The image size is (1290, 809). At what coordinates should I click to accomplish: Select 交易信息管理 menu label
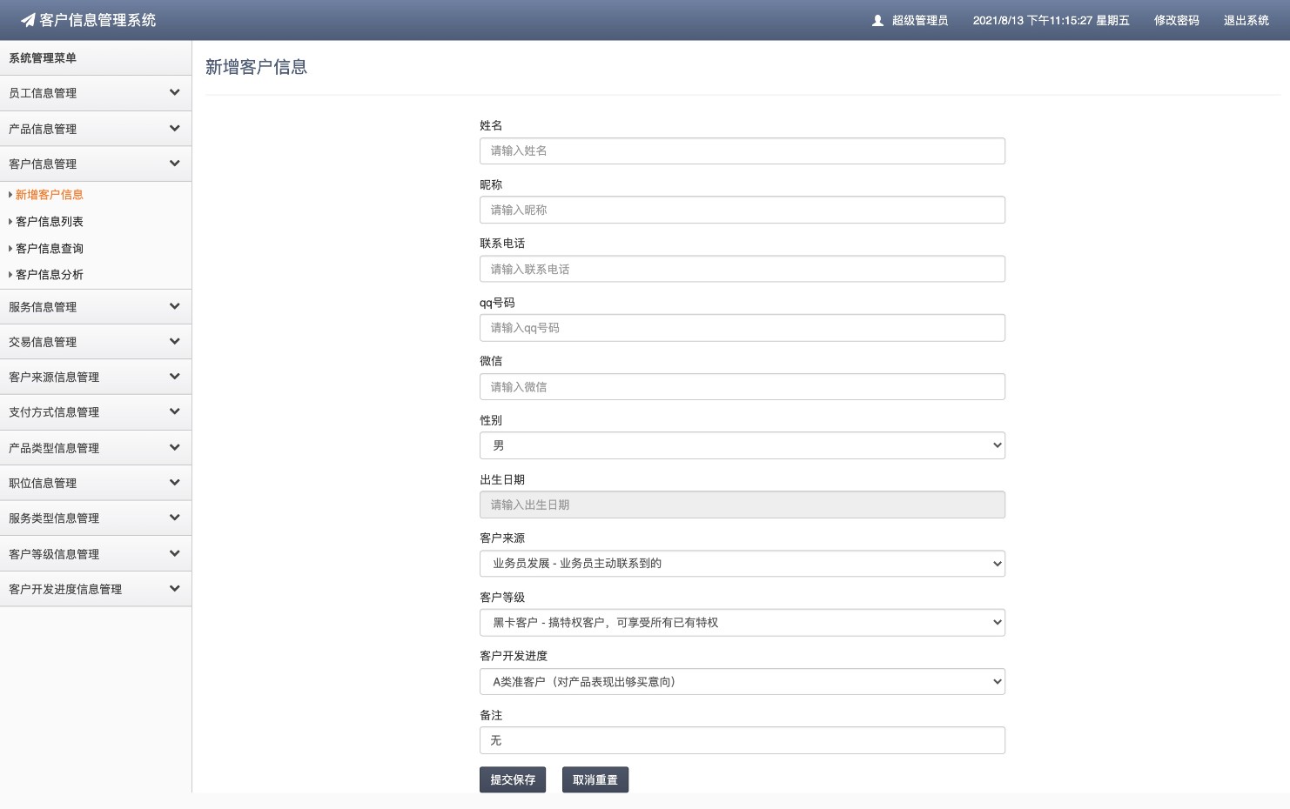tap(43, 342)
